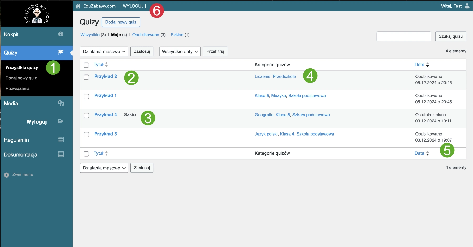Open Rozwiązania in the Quizy submenu

18,89
